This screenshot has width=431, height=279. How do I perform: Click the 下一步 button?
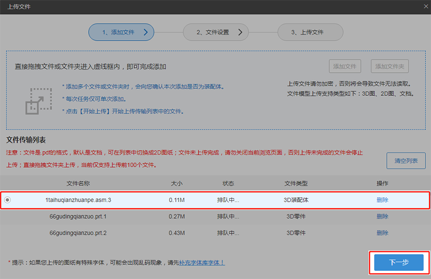tap(399, 262)
